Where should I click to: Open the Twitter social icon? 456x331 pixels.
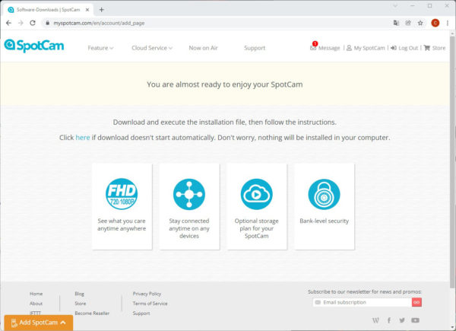pyautogui.click(x=402, y=320)
